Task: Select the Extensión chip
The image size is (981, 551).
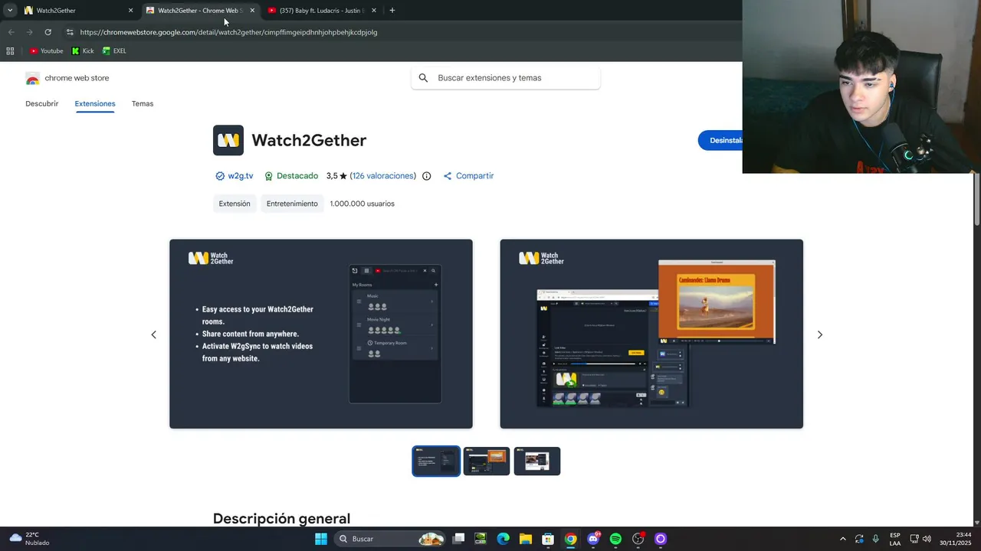Action: pos(235,204)
